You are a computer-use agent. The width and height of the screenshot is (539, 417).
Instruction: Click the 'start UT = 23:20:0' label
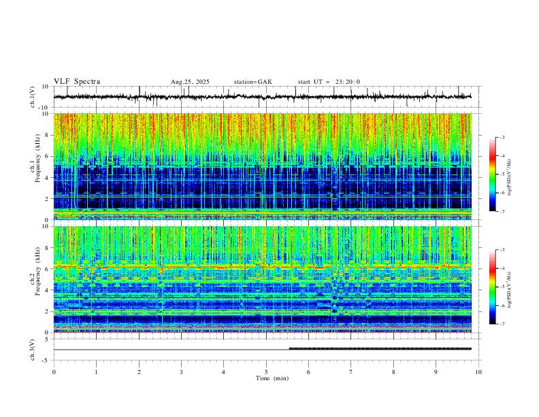(329, 82)
